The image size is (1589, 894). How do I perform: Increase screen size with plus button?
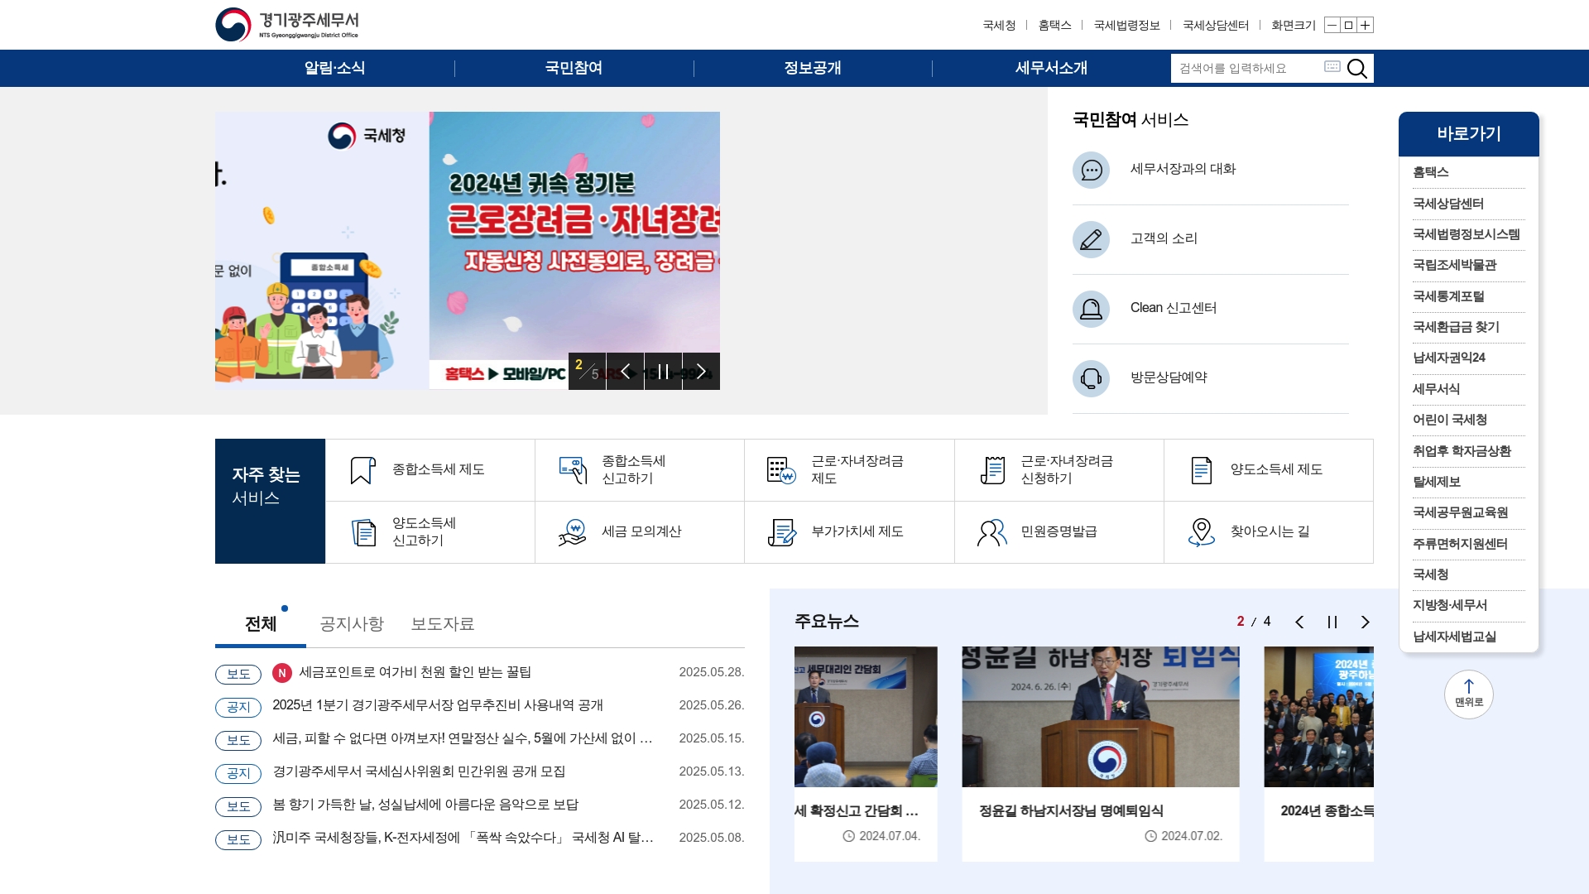[1366, 26]
